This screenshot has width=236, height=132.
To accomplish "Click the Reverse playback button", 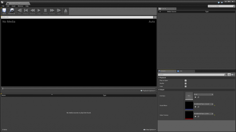I will (x=32, y=11).
